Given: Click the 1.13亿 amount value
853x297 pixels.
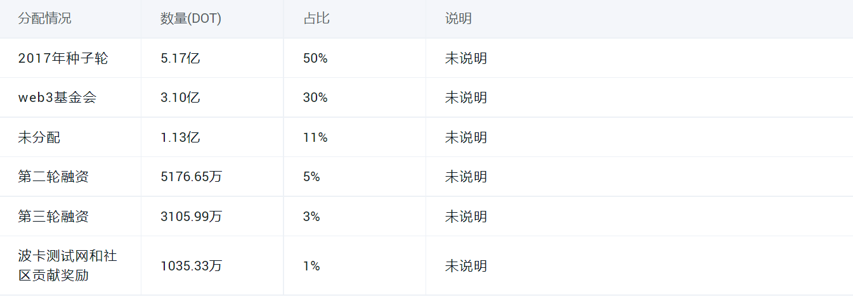Looking at the screenshot, I should 181,137.
